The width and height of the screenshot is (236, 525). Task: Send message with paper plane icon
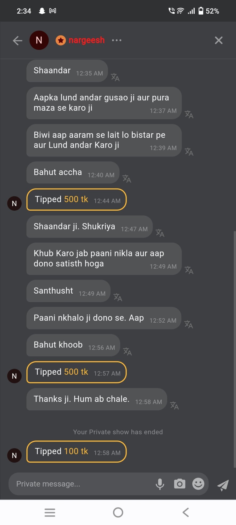(x=223, y=485)
